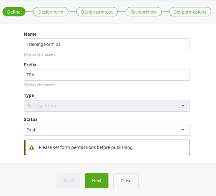The image size is (216, 196).
Task: Open the Status dropdown showing Draft
Action: [x=107, y=130]
